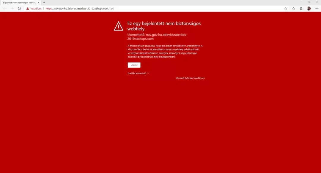
Task: Click the Microsoft warning description paragraph
Action: pos(165,51)
